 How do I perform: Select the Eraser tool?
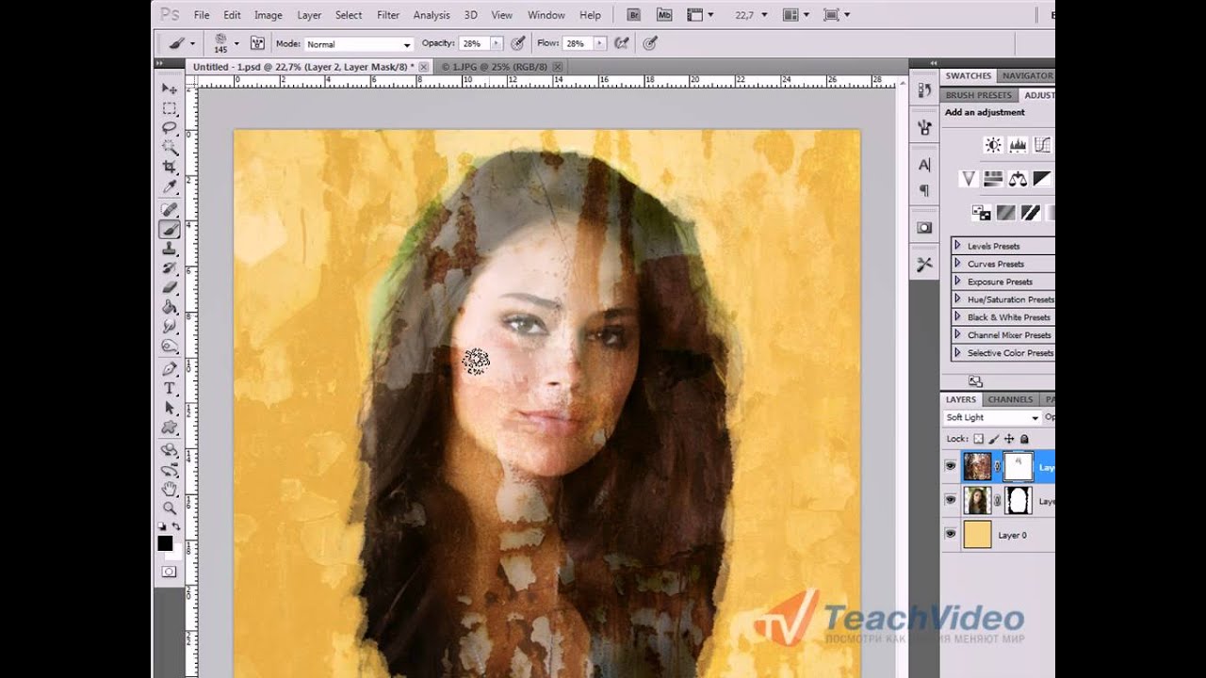coord(170,287)
